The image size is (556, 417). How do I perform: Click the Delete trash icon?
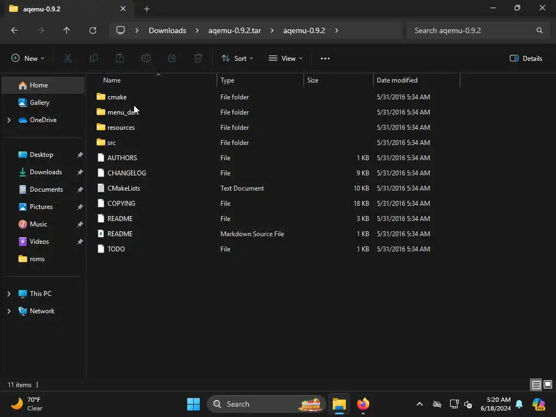[198, 58]
